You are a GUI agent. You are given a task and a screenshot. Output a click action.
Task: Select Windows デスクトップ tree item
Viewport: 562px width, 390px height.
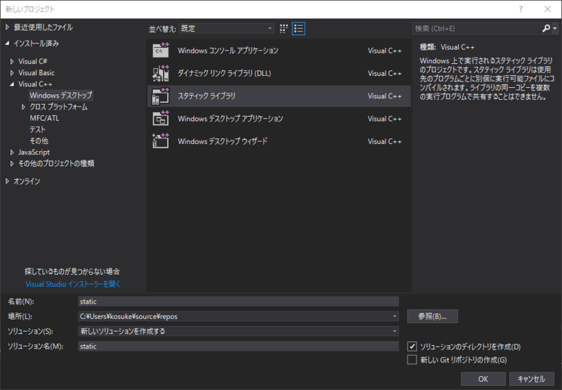[x=61, y=96]
